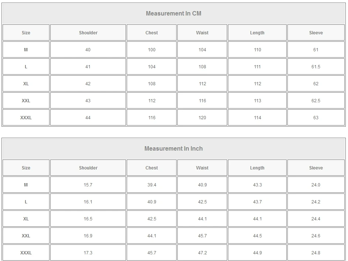The width and height of the screenshot is (348, 261).
Task: Select the shoulder value 42 for size XL
Action: point(88,84)
